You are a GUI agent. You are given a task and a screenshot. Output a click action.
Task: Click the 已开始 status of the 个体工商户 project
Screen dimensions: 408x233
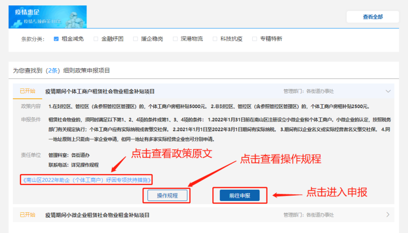pyautogui.click(x=28, y=91)
